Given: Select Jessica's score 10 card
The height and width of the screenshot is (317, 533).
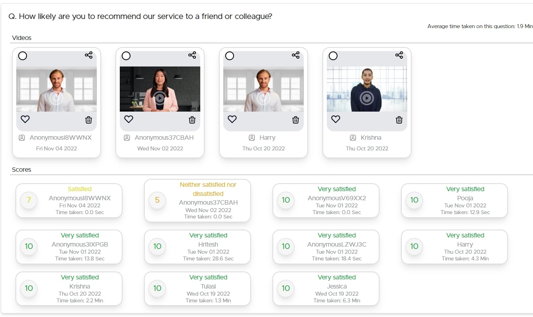Looking at the screenshot, I should [326, 289].
